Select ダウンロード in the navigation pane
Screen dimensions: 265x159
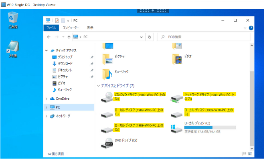65,64
